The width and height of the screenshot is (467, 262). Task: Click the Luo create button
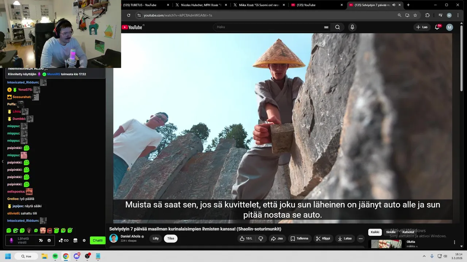click(x=422, y=27)
